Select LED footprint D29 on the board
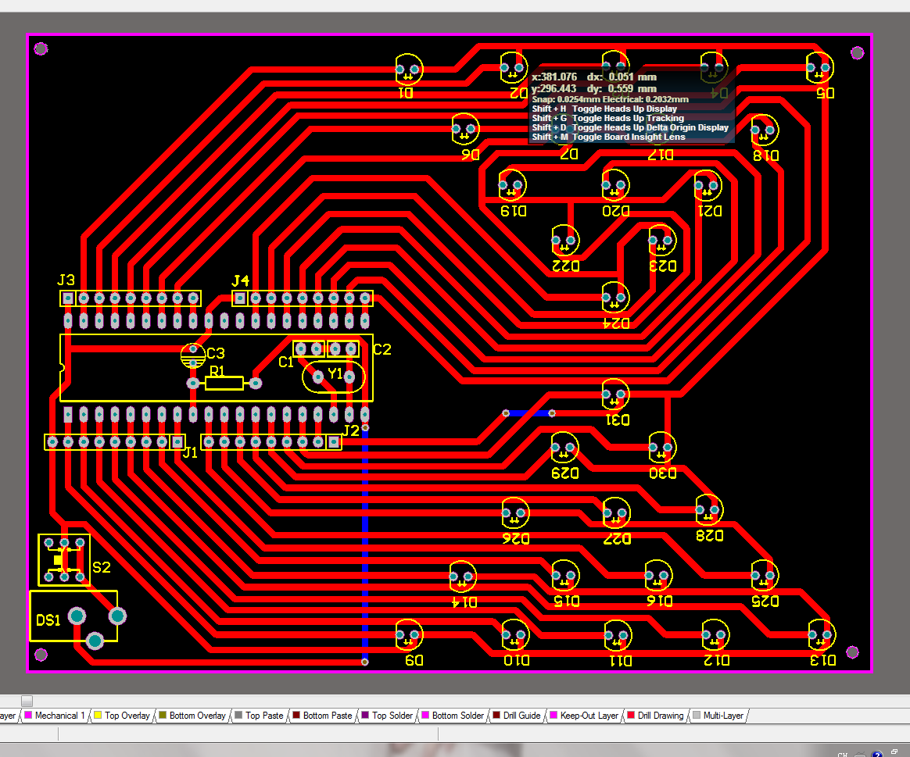 tap(564, 448)
